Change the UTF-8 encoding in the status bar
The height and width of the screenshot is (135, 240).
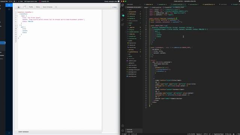(x=205, y=134)
